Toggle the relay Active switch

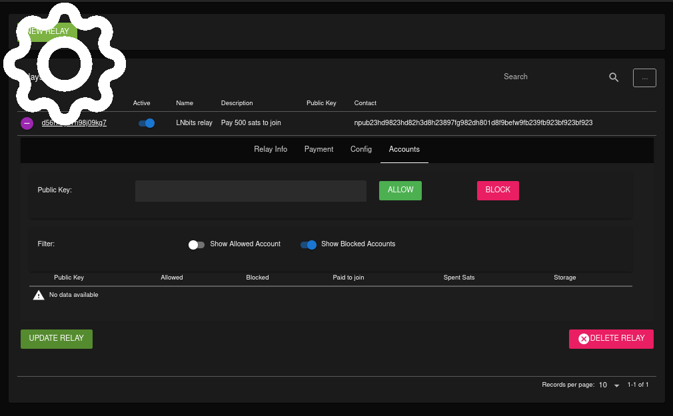tap(146, 123)
